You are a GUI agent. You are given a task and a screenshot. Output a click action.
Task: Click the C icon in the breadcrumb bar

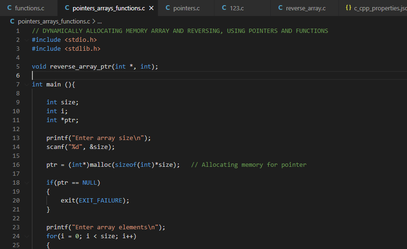pos(12,21)
